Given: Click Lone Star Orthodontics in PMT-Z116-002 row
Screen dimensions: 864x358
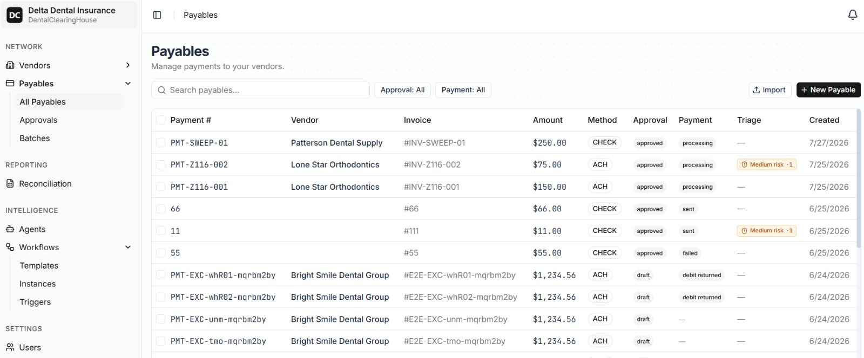Looking at the screenshot, I should point(335,165).
